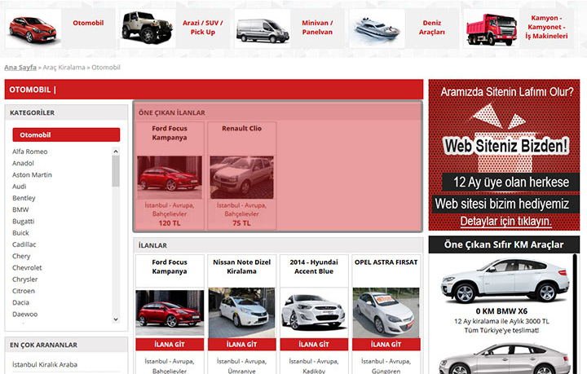Click the red dump truck category image

click(492, 29)
